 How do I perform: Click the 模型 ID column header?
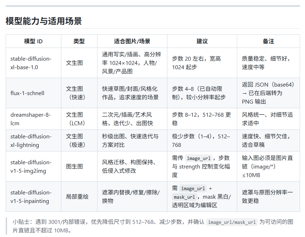33,41
